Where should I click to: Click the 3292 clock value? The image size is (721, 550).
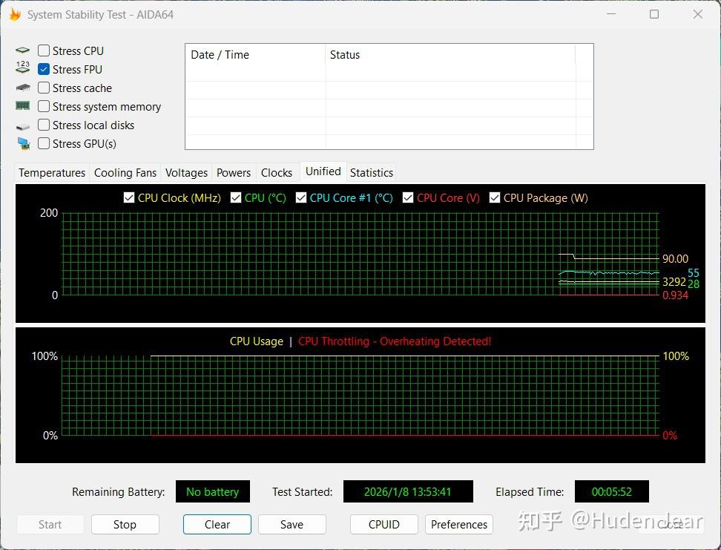click(674, 281)
